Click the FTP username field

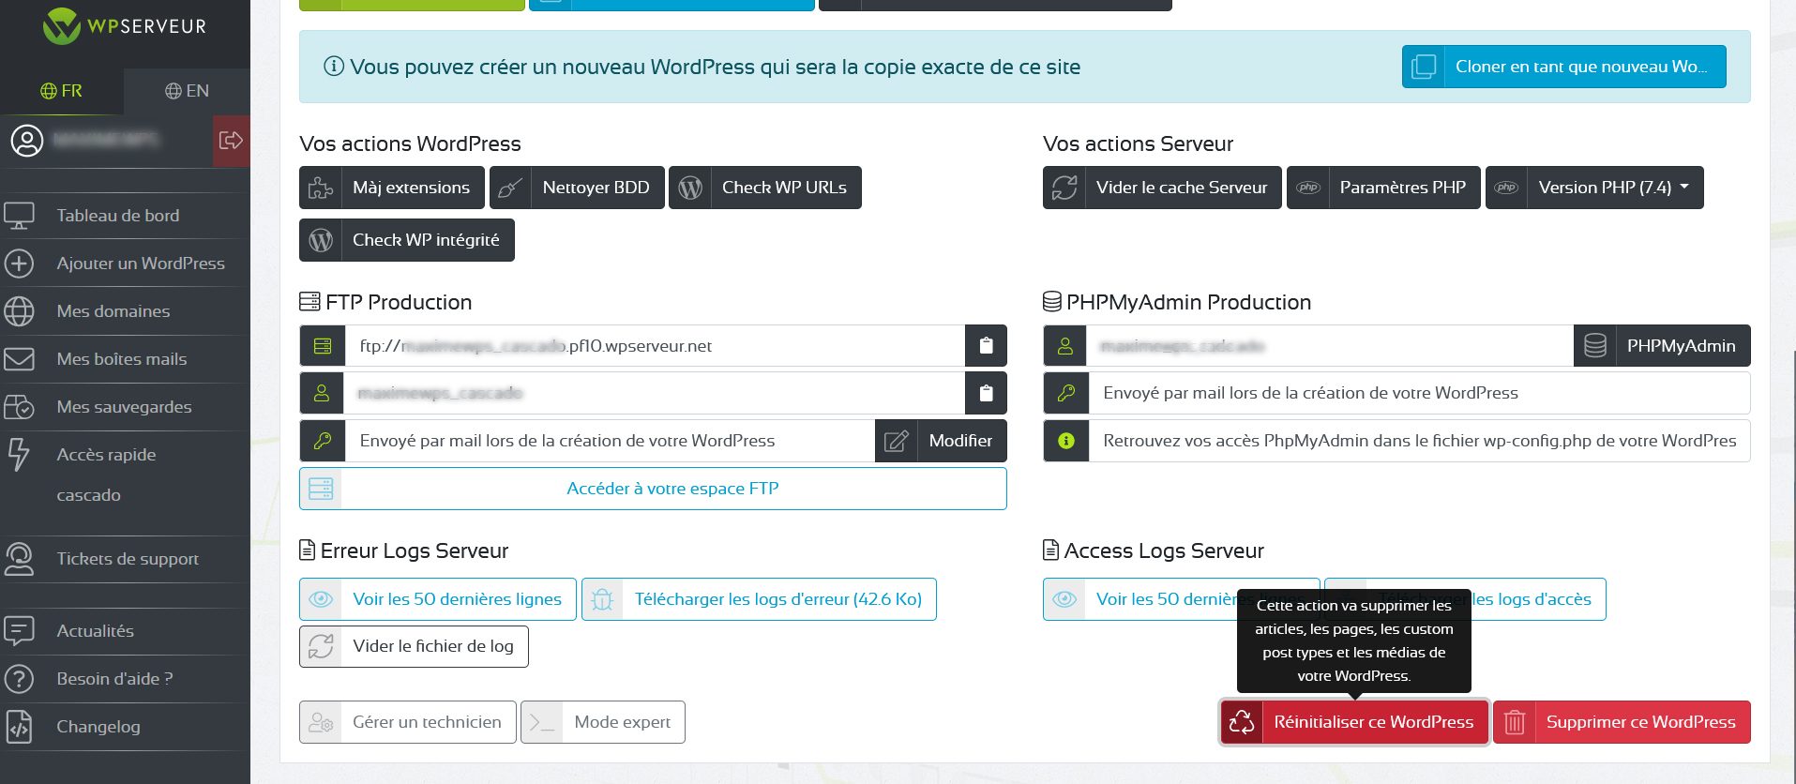pyautogui.click(x=655, y=393)
